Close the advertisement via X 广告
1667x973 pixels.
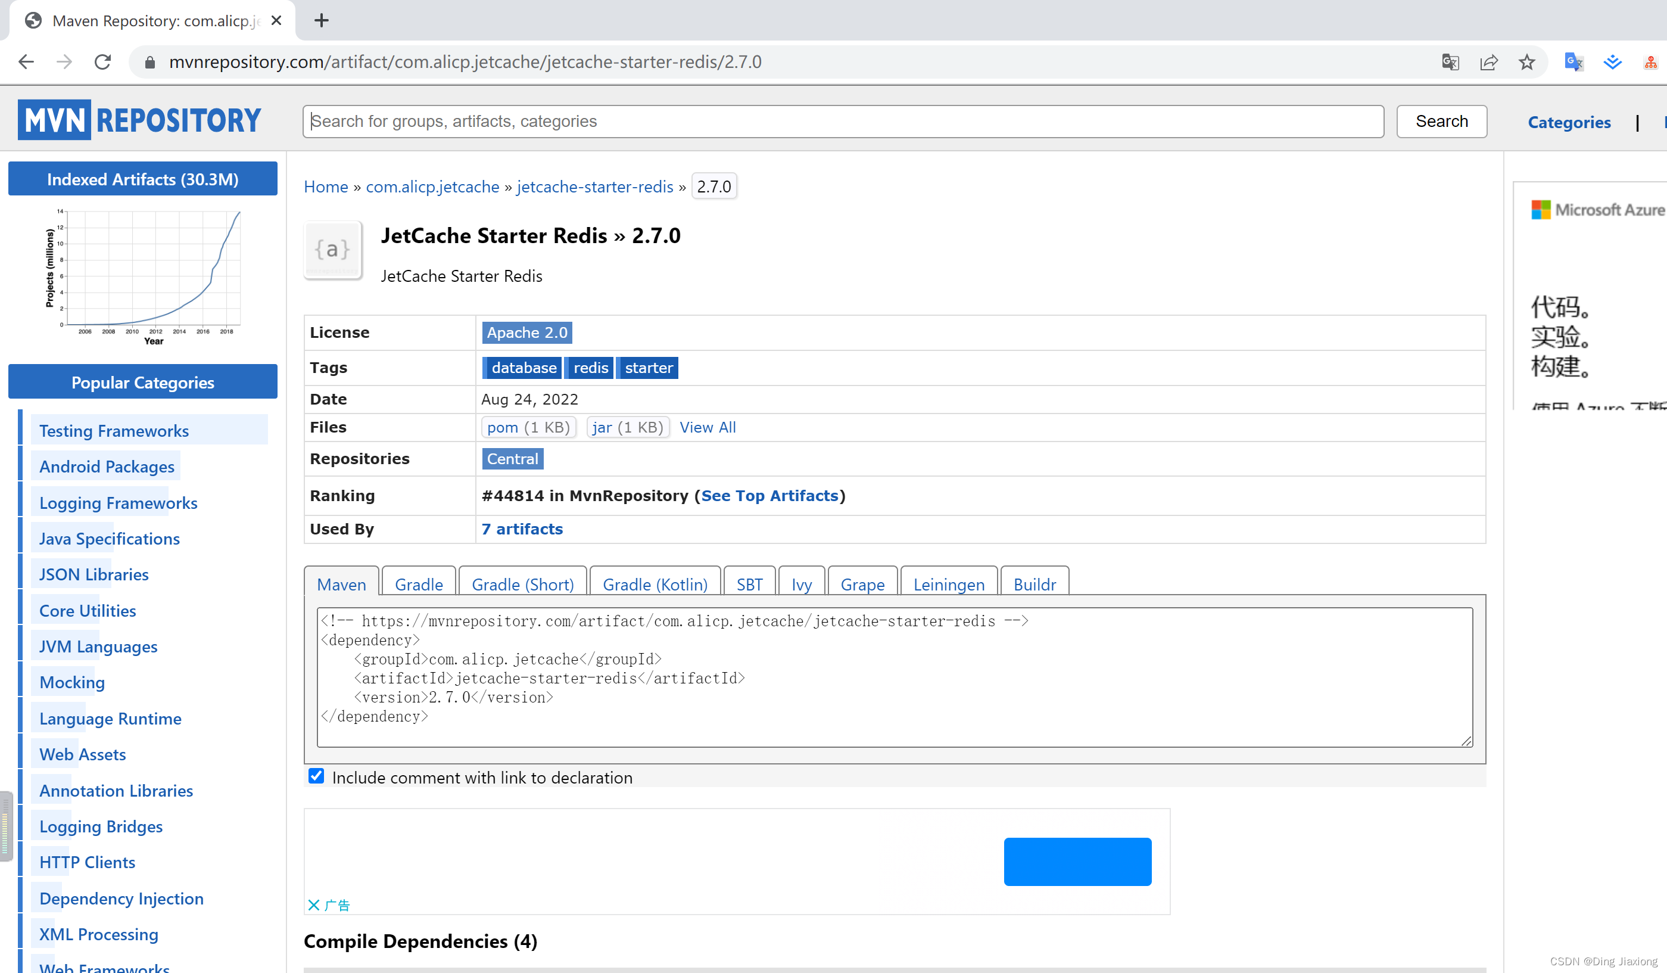pyautogui.click(x=329, y=905)
